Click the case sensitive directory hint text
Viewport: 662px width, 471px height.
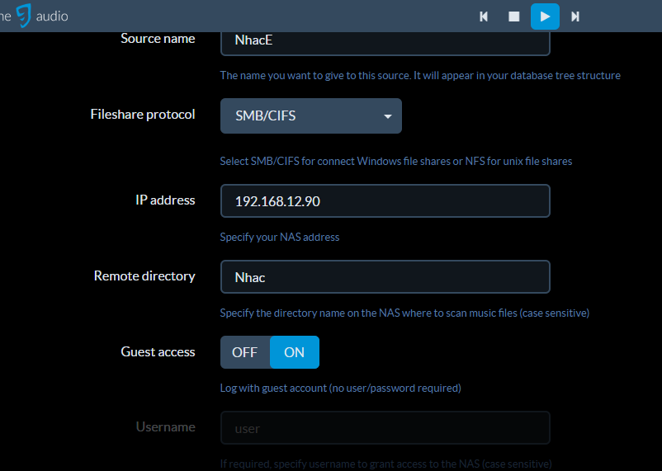tap(404, 313)
